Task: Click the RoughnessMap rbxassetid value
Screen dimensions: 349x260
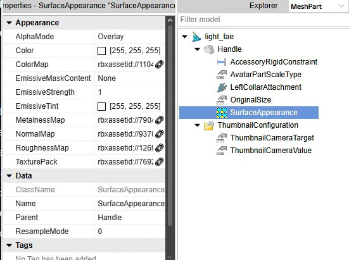Action: (x=125, y=148)
